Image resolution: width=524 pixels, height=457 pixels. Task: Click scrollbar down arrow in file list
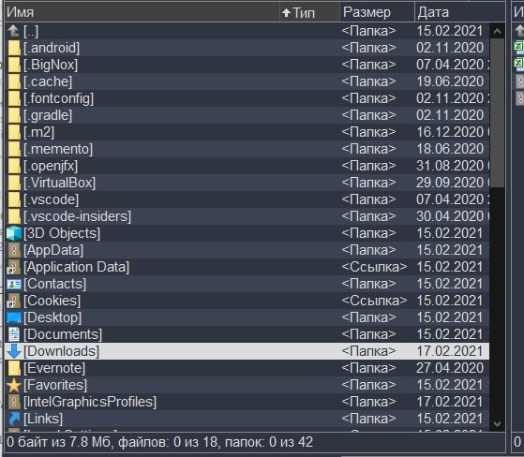coord(497,423)
